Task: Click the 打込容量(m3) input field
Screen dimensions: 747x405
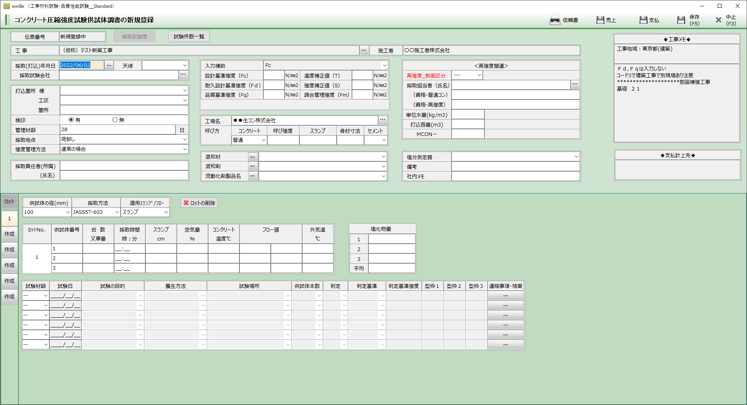Action: tap(468, 125)
